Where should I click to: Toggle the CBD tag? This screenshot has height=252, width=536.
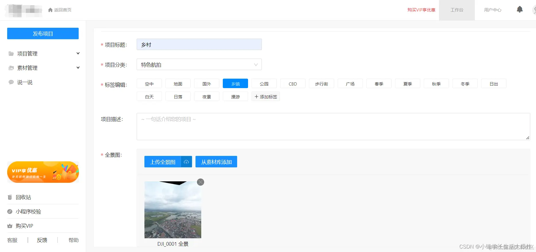[x=293, y=84]
